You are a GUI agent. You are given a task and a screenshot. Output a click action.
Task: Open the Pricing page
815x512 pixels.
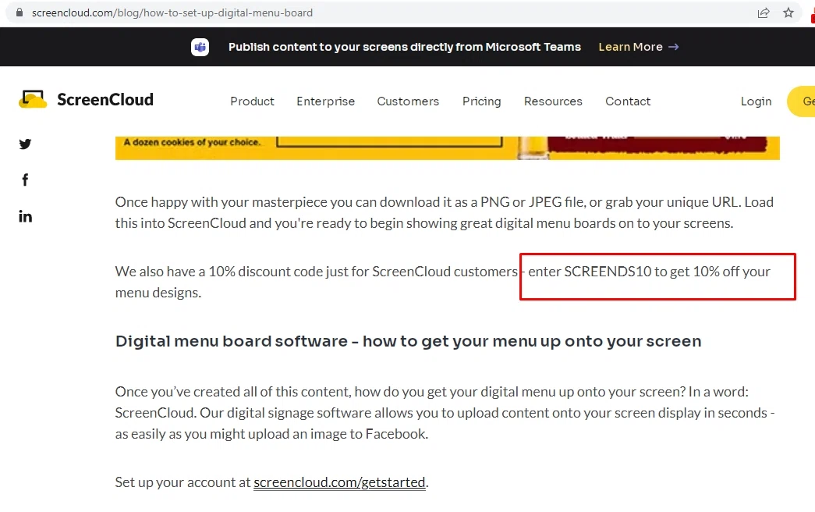[482, 101]
